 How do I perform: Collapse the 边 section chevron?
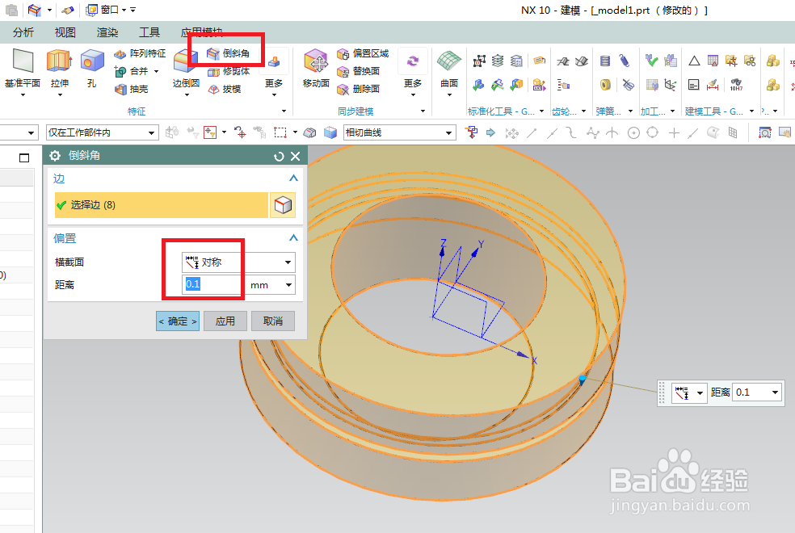(x=293, y=178)
